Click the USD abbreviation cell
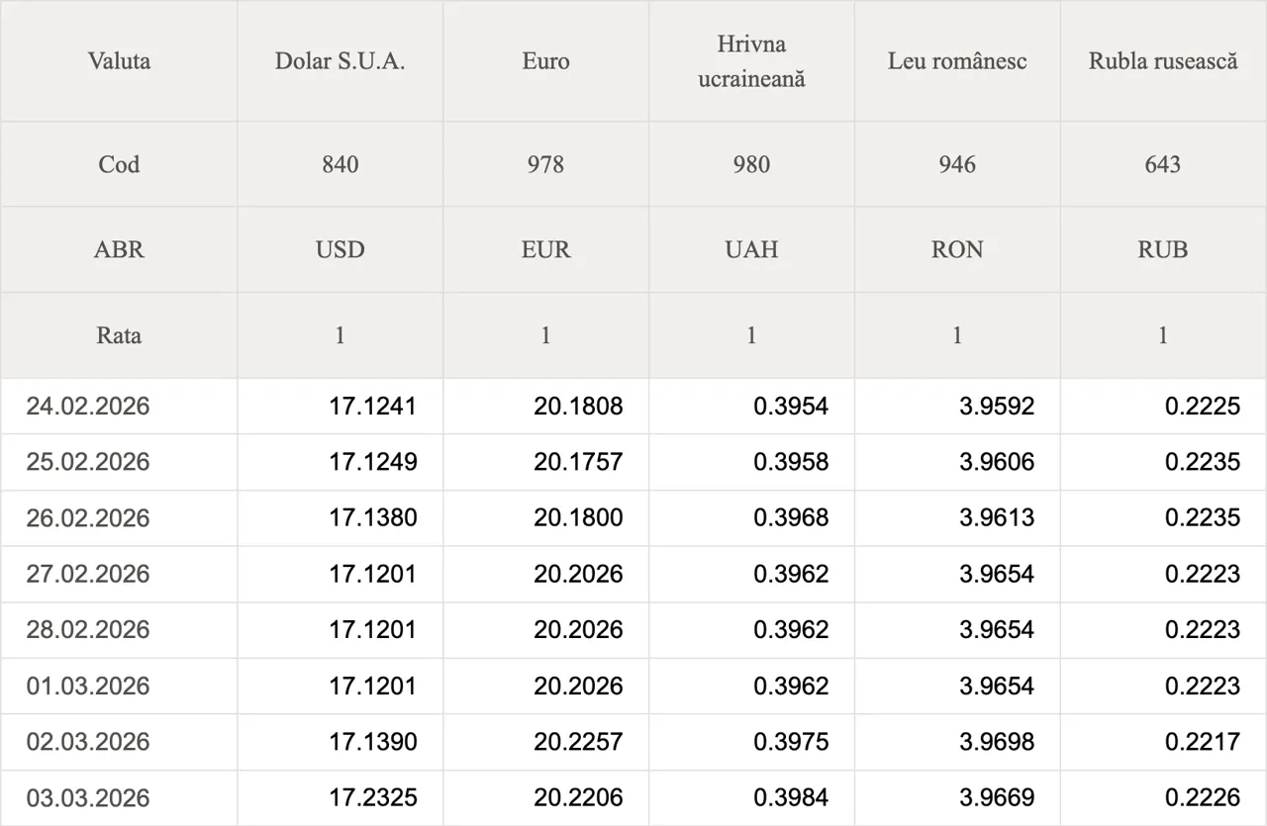This screenshot has height=826, width=1267. pos(340,249)
